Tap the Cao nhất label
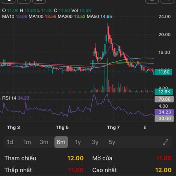Screen dimensions: 176x176 point(104,170)
